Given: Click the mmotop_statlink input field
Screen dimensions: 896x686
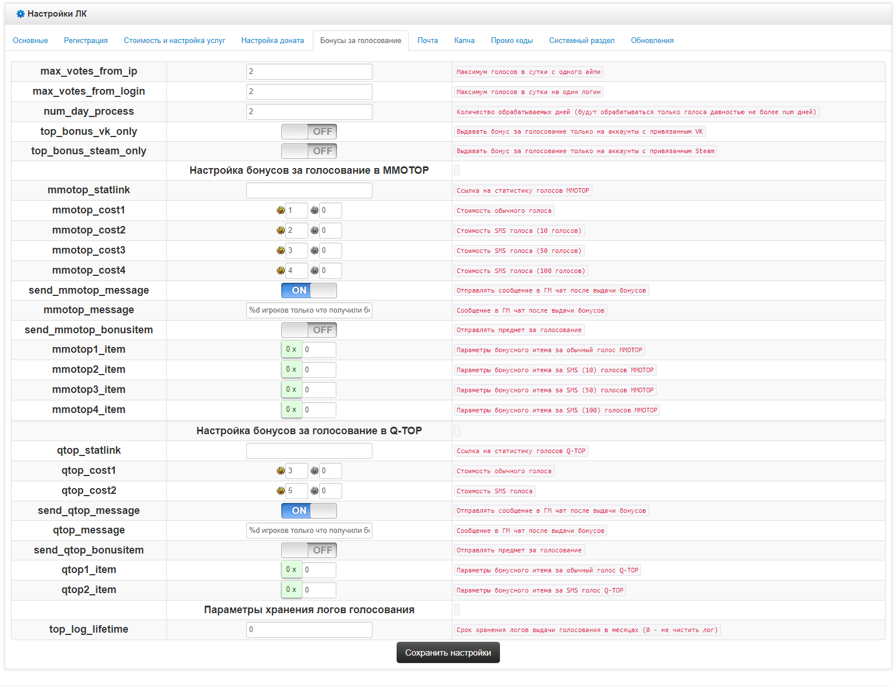Looking at the screenshot, I should point(309,190).
